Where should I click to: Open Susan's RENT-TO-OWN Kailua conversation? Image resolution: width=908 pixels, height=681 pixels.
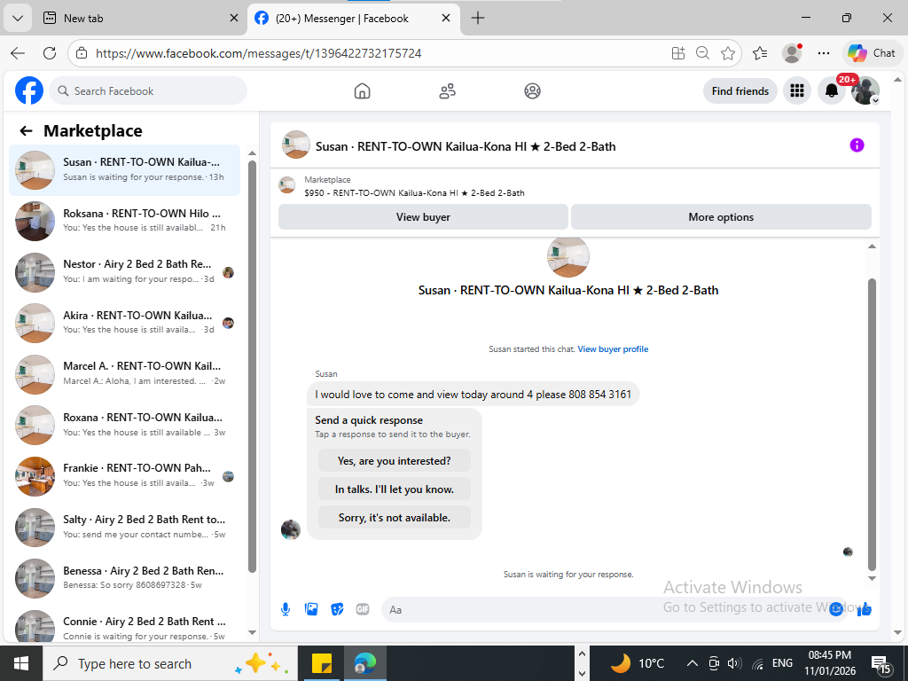[124, 169]
